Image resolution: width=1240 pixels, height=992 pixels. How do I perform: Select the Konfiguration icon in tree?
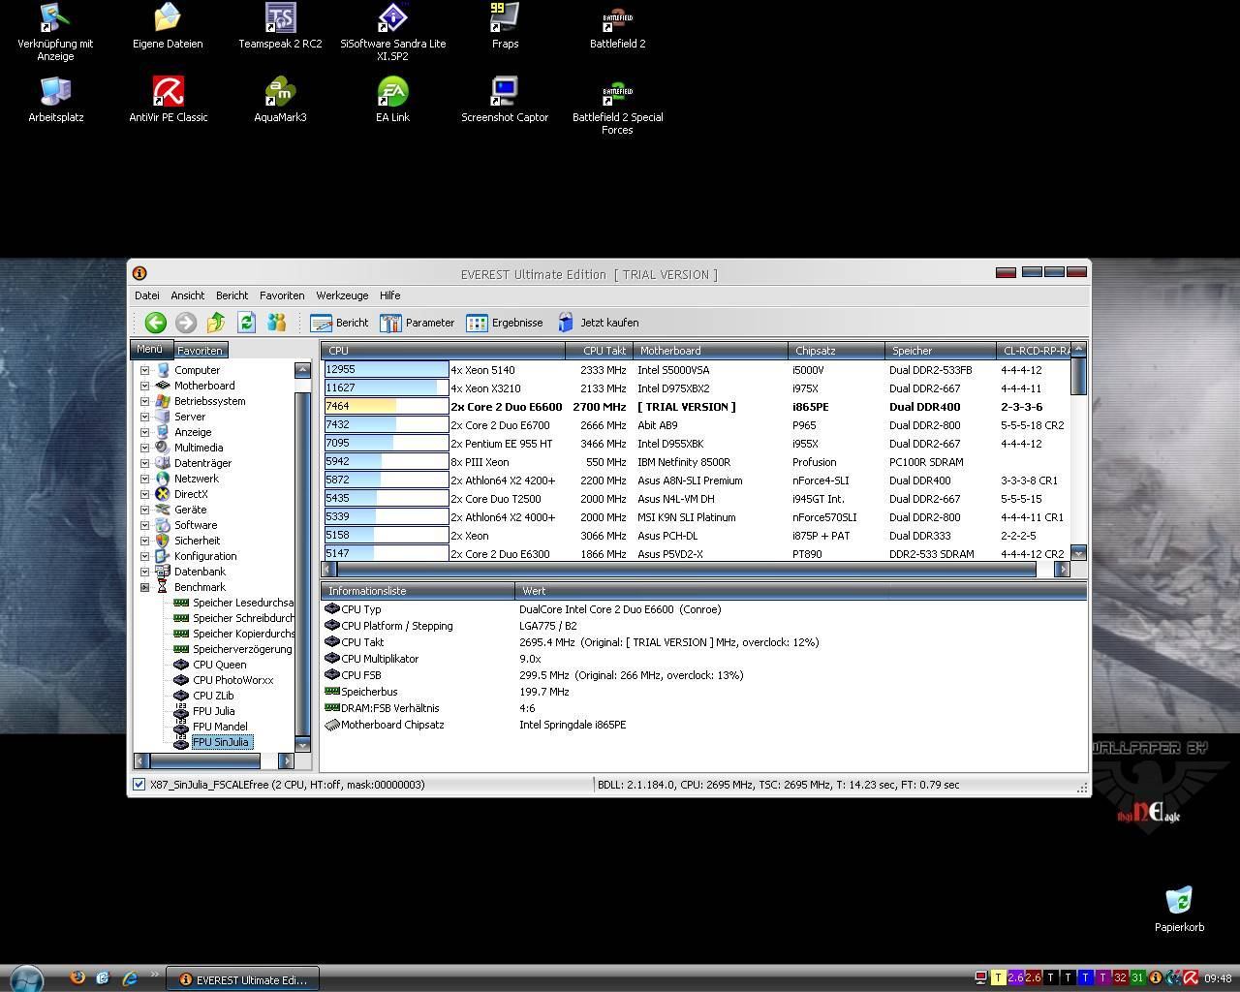coord(163,556)
